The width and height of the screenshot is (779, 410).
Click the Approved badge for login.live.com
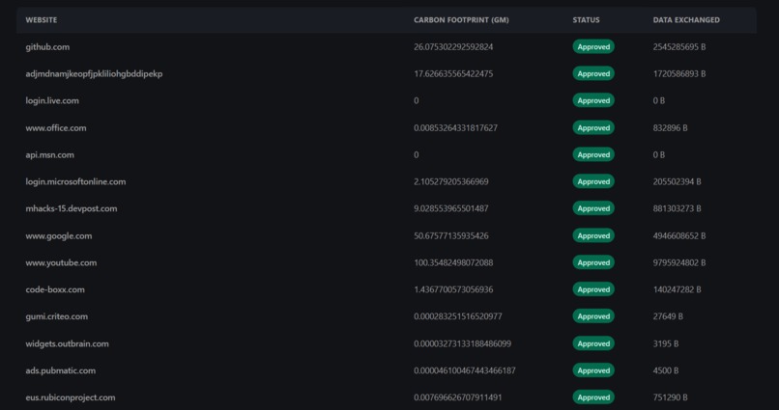593,100
